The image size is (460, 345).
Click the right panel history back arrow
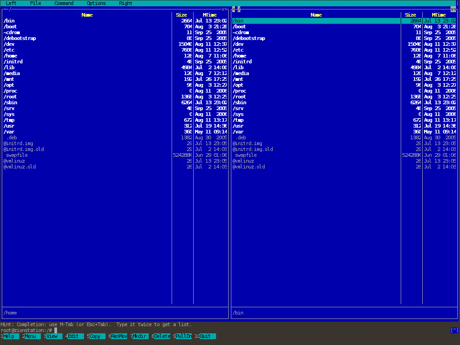tap(234, 9)
